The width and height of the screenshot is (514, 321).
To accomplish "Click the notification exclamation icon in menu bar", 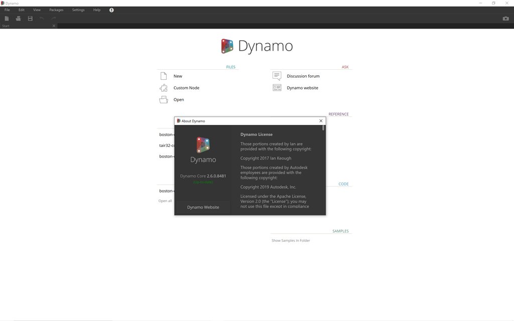I will coord(111,10).
